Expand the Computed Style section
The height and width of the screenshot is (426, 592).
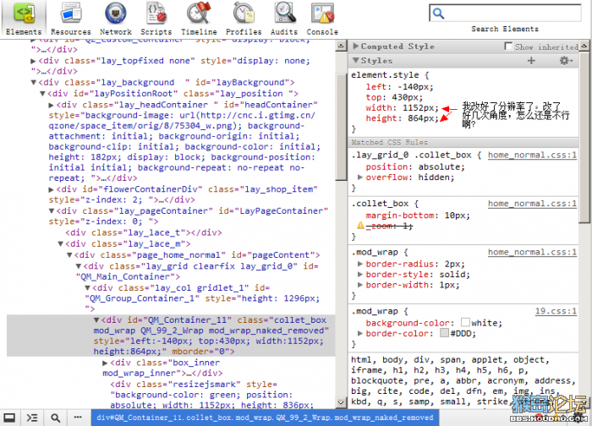click(355, 46)
